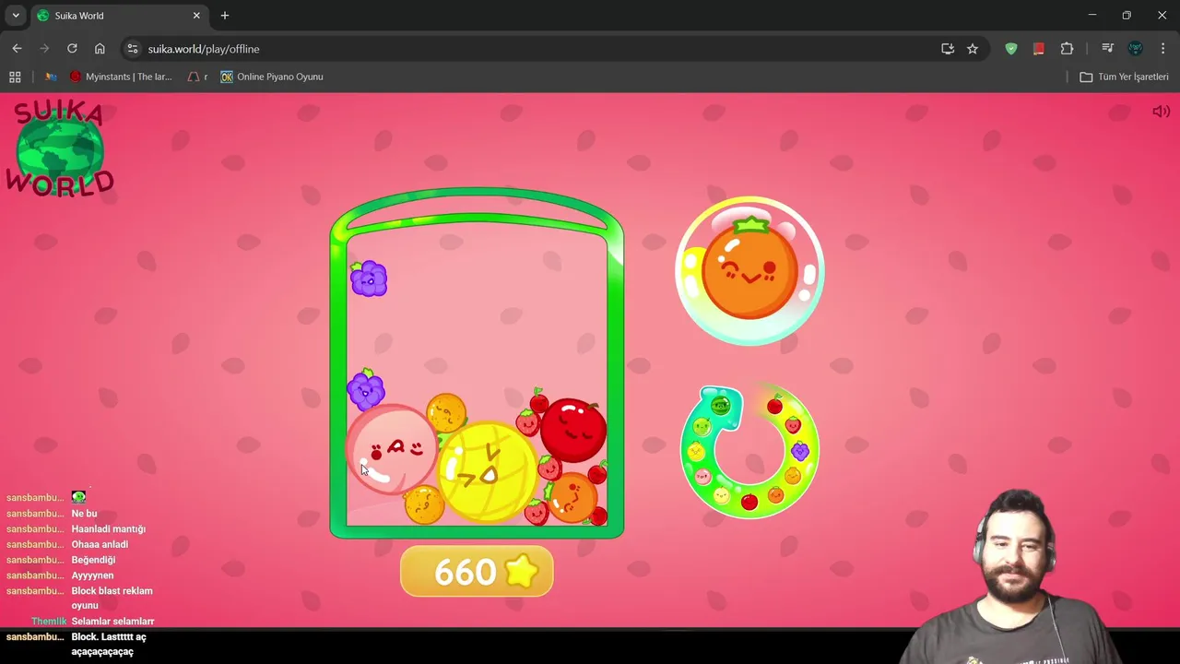This screenshot has height=664, width=1180.
Task: Open the Chrome three-dot menu
Action: [1162, 49]
